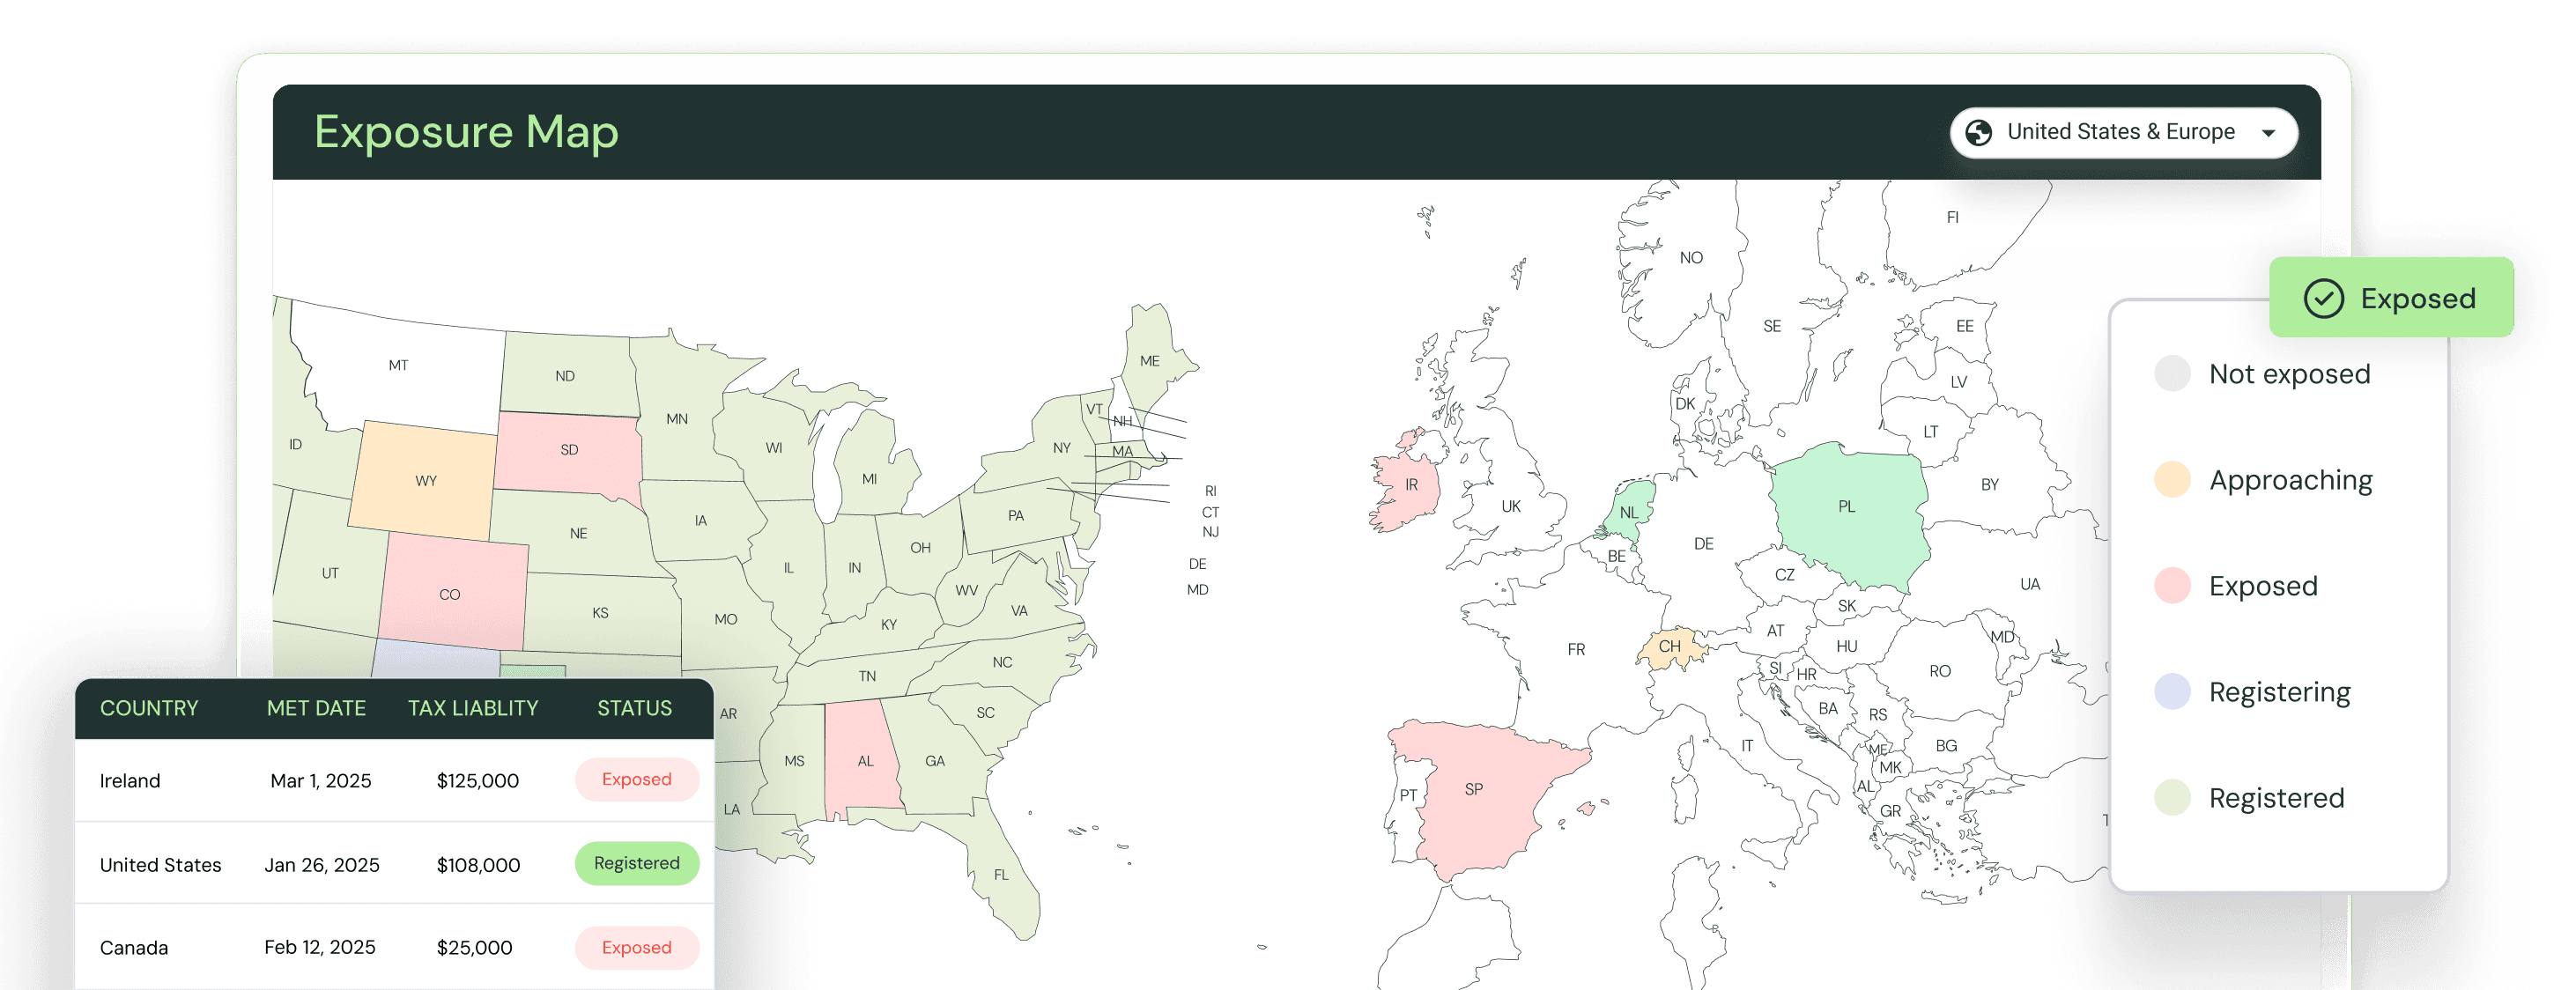The width and height of the screenshot is (2576, 990).
Task: Click the Registered green legend dot
Action: [x=2172, y=798]
